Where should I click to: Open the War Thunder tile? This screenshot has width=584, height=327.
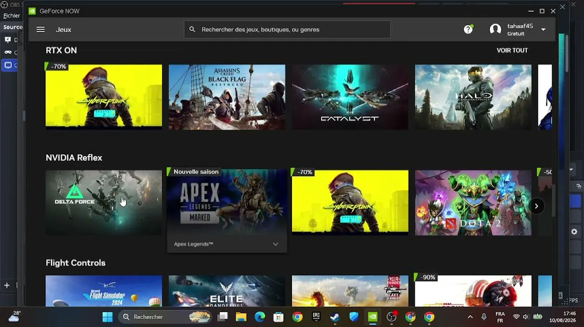coord(350,291)
